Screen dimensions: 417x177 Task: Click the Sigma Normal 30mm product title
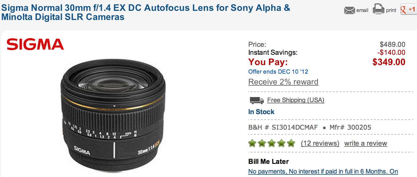[146, 12]
